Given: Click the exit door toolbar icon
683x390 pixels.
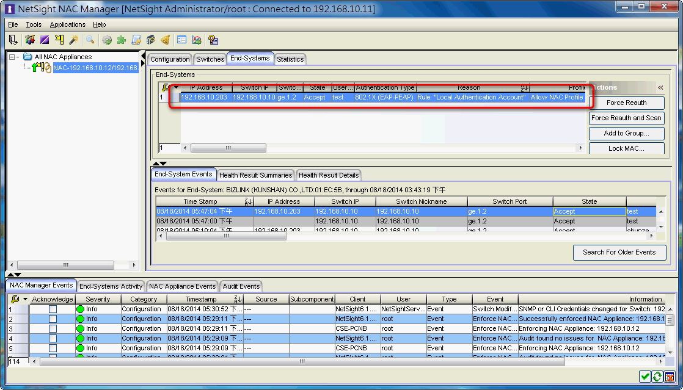Looking at the screenshot, I should 13,40.
